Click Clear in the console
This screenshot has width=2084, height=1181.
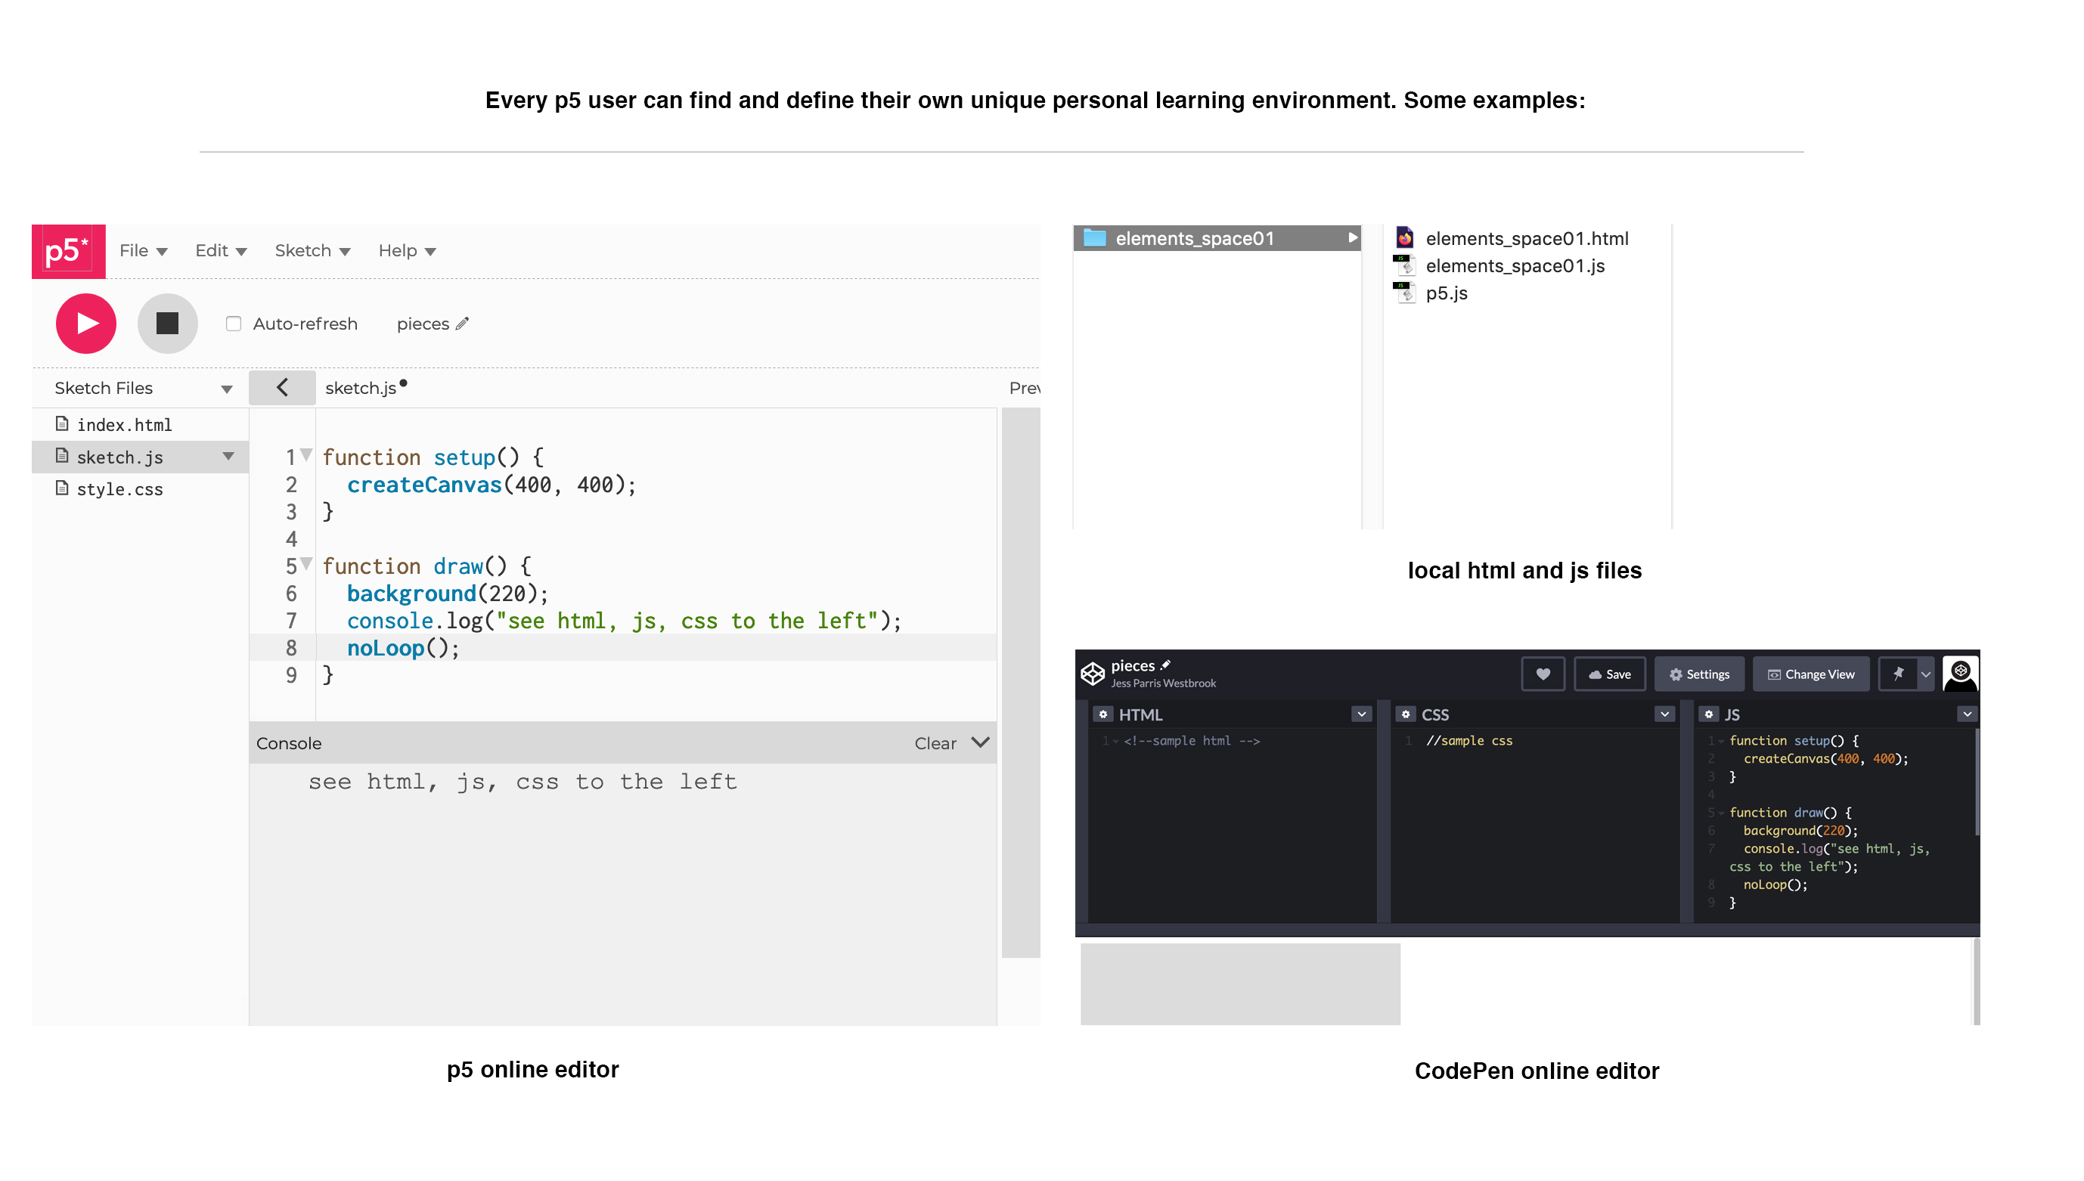[935, 743]
